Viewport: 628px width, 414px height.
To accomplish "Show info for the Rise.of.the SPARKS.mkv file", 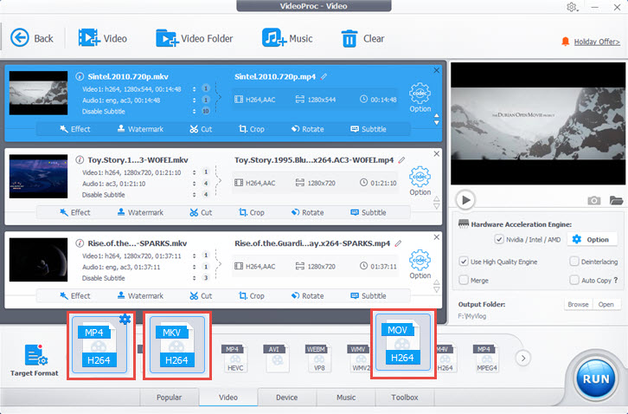I will click(80, 243).
